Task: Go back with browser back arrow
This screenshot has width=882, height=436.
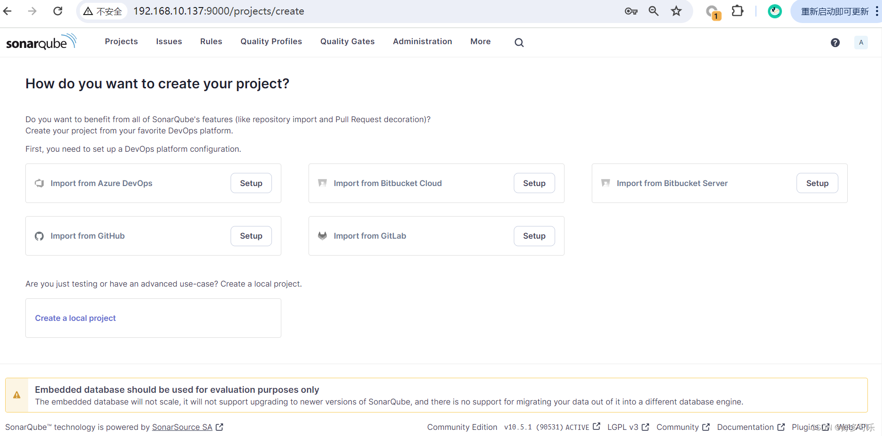Action: pos(8,11)
